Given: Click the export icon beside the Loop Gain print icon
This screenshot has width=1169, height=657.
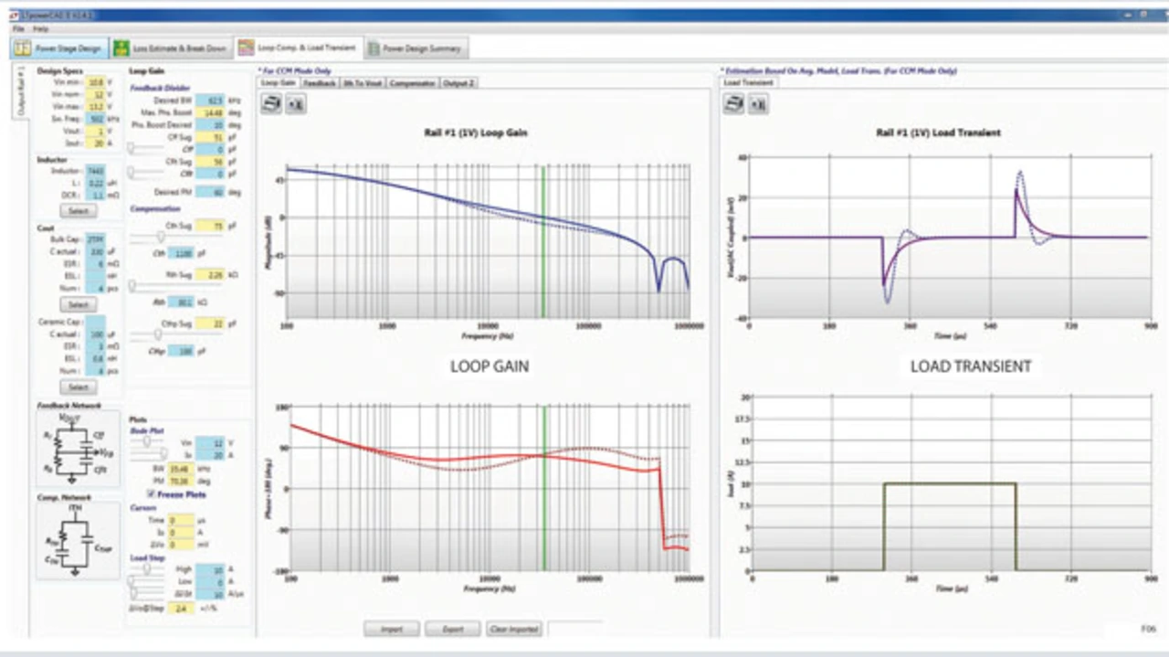Looking at the screenshot, I should coord(295,104).
